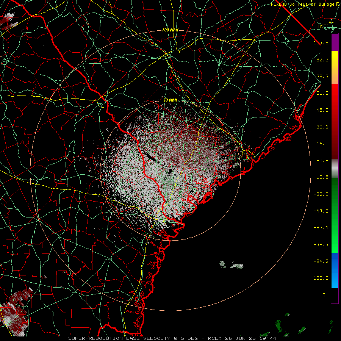Click the "100 NMI" range ring label
The width and height of the screenshot is (341, 341).
[x=170, y=30]
